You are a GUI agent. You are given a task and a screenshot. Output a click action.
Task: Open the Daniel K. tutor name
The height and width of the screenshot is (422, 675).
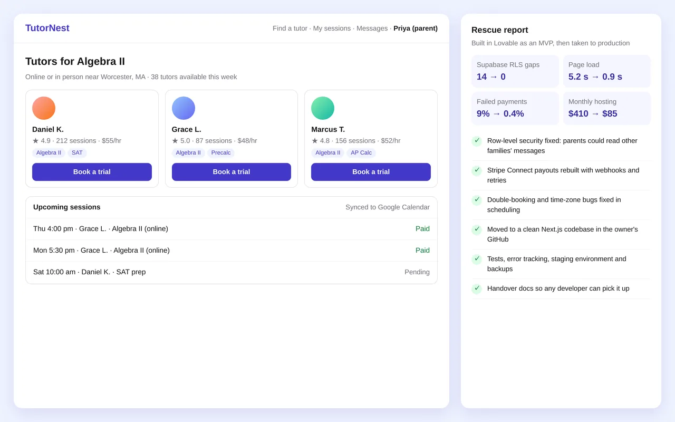(x=48, y=129)
